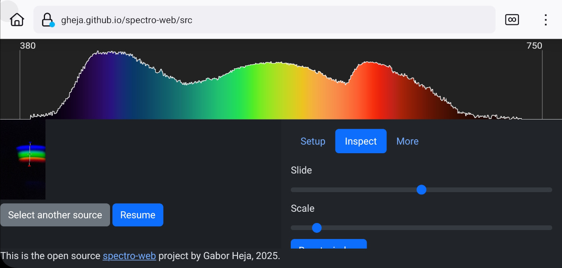
Task: Follow the spectro-web project link
Action: tap(129, 256)
